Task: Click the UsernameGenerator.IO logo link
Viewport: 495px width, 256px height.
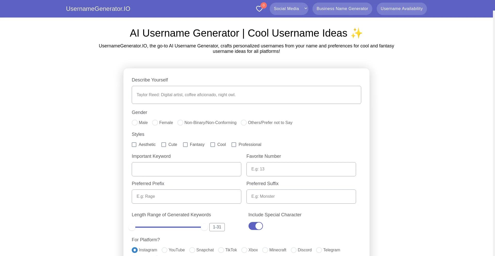Action: click(98, 9)
